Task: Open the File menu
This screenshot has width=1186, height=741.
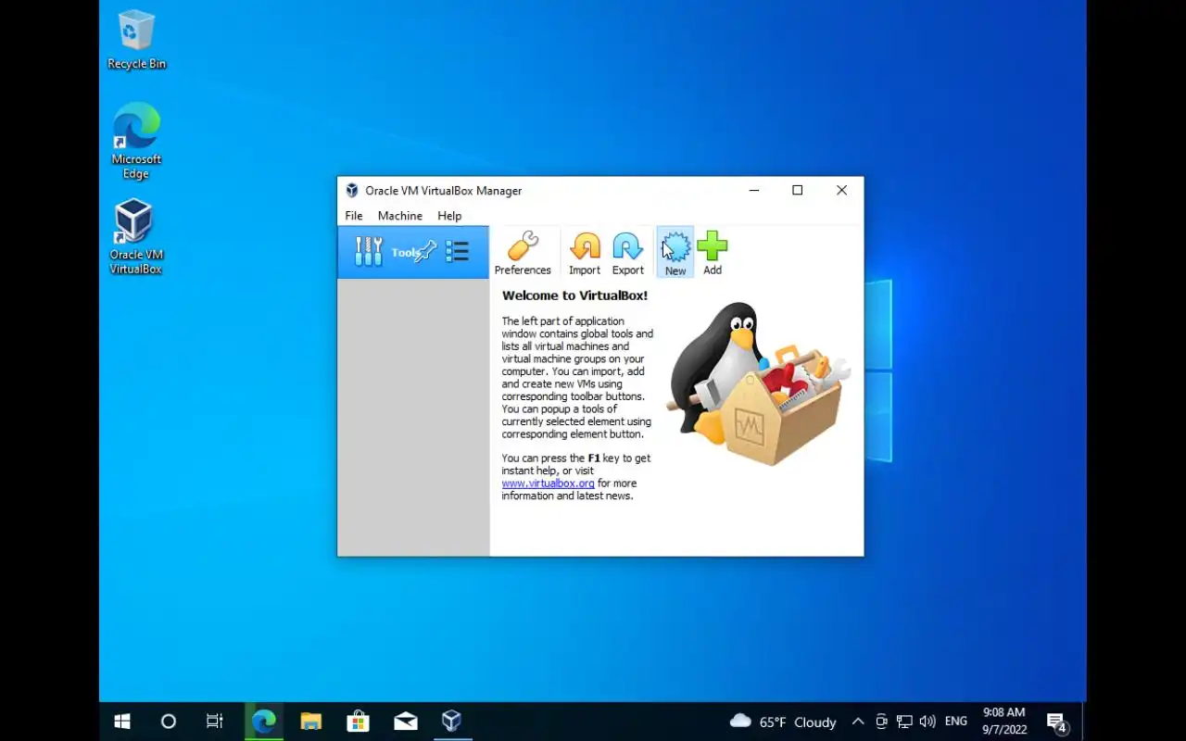Action: click(x=354, y=216)
